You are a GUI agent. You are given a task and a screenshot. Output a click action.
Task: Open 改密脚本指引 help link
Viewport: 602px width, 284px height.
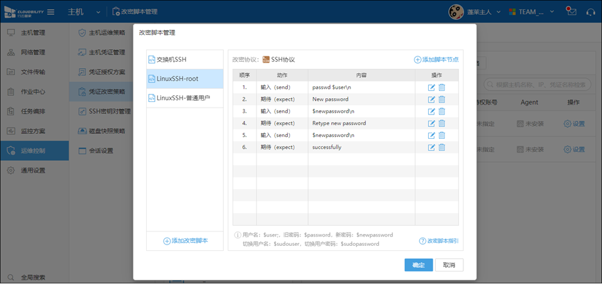tap(438, 241)
